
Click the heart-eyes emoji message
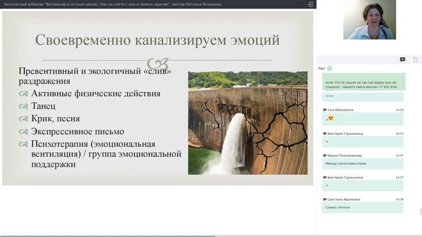coord(363,118)
